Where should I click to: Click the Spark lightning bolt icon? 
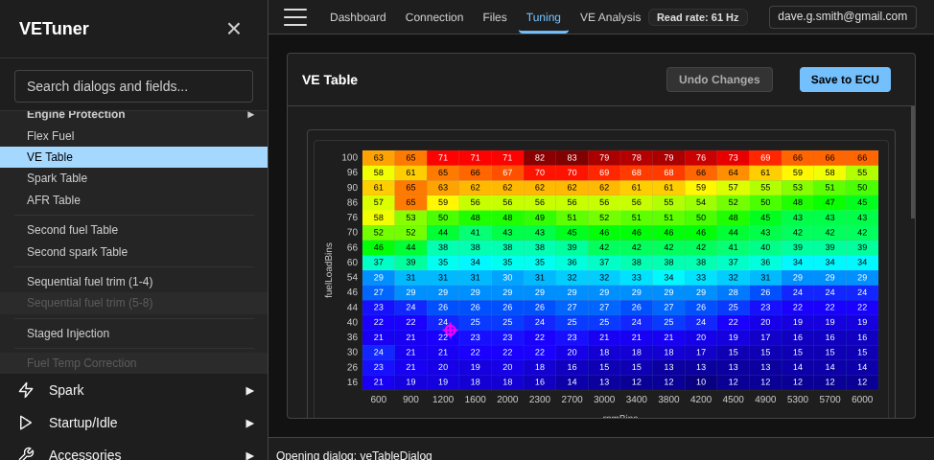[26, 390]
